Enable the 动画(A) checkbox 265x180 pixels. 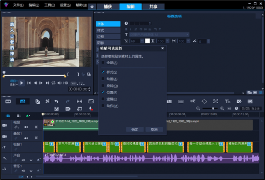pos(103,79)
